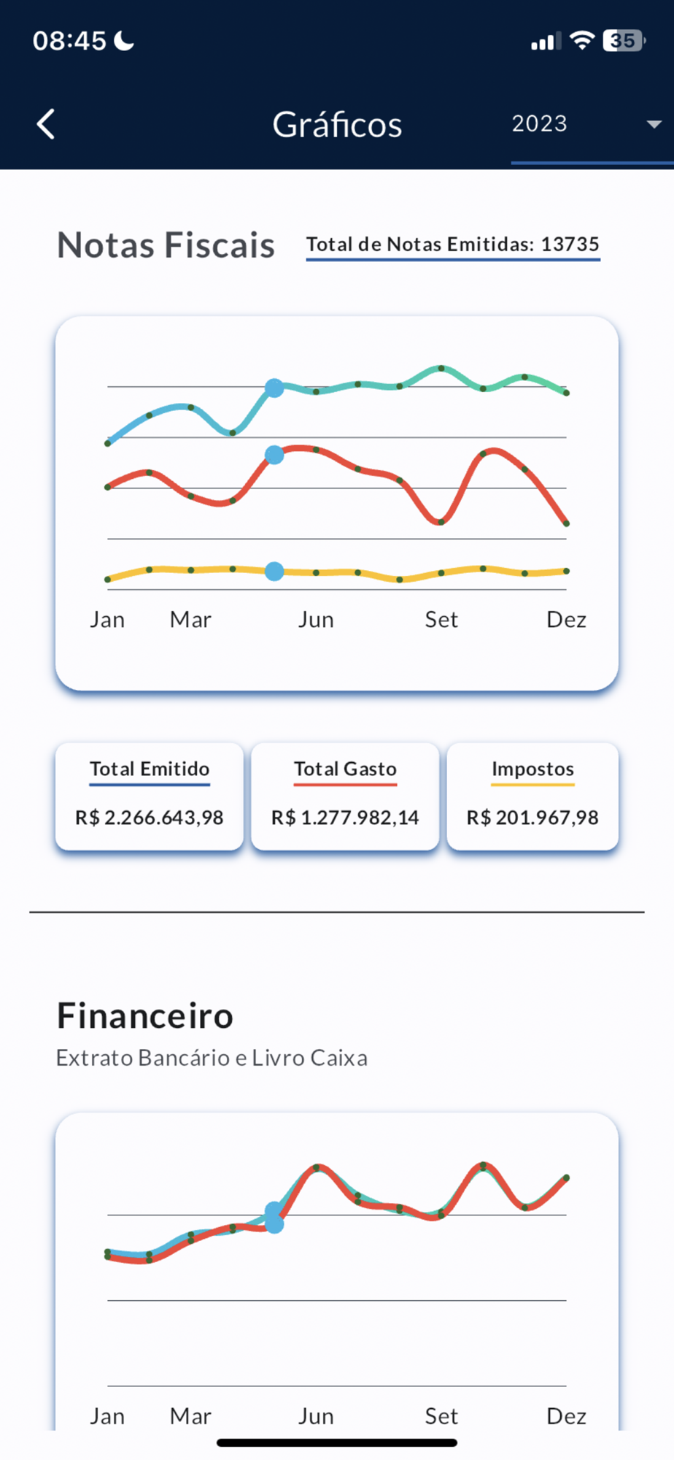Click the dropdown arrow next to 2023
The image size is (674, 1460).
pos(654,125)
